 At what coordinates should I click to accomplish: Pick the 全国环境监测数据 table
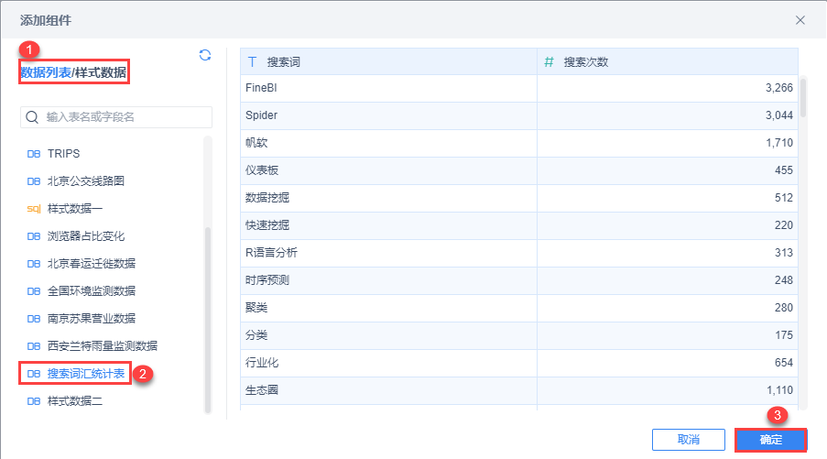click(x=92, y=291)
